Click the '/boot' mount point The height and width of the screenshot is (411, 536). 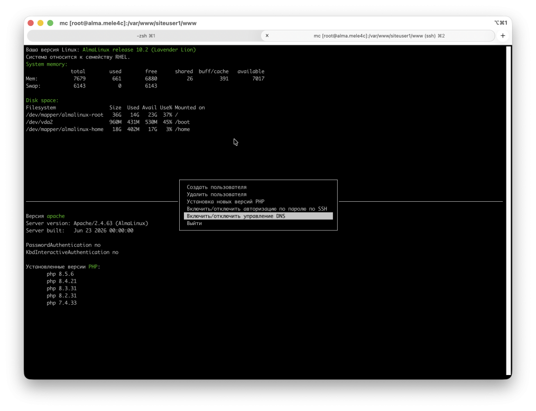(182, 122)
